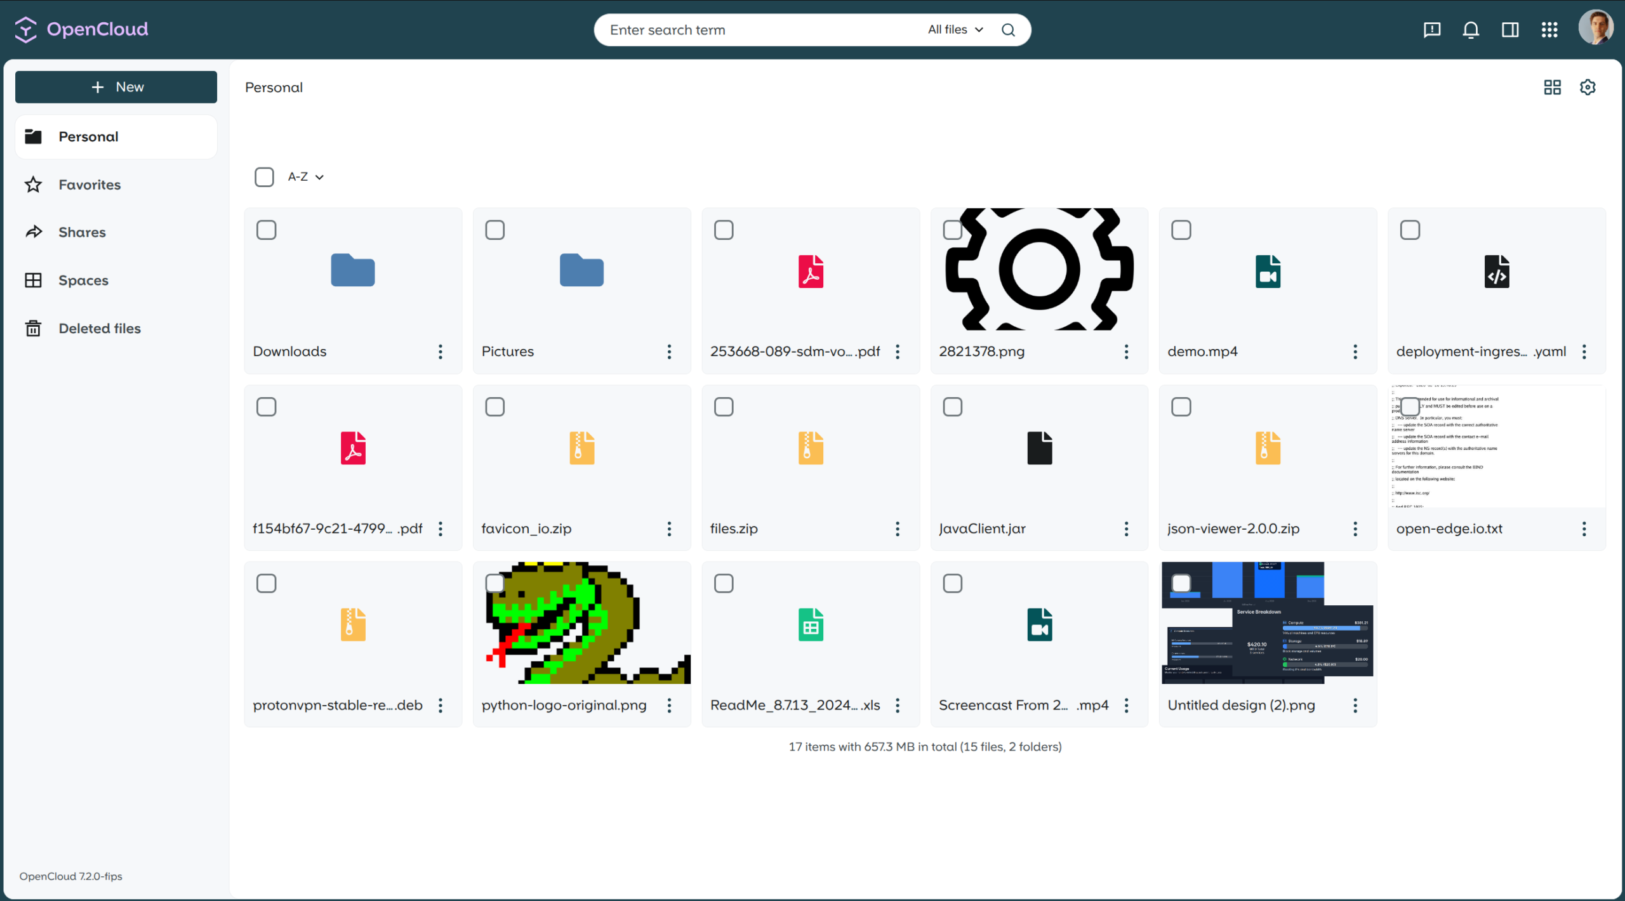
Task: Toggle the right sidebar panel icon
Action: pyautogui.click(x=1510, y=30)
